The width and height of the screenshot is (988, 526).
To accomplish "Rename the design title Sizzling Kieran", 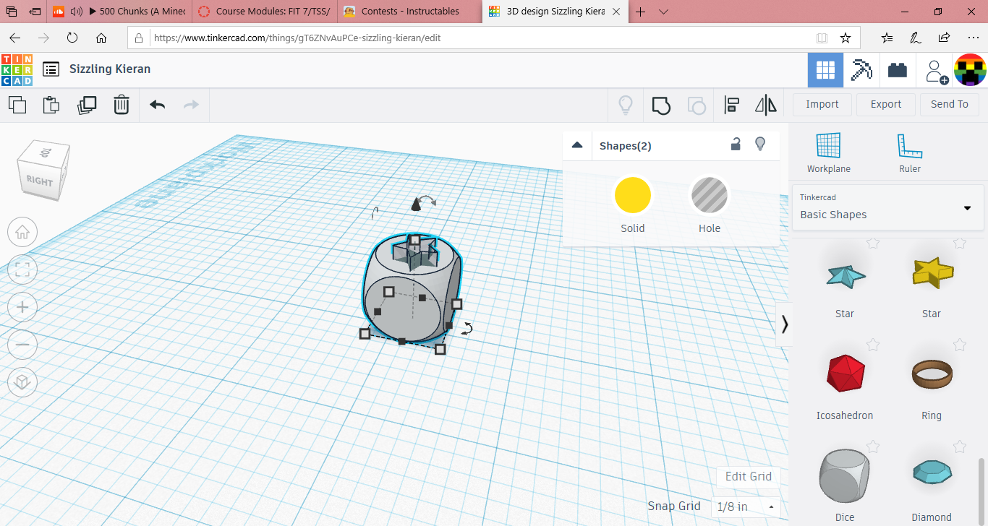I will (x=110, y=69).
